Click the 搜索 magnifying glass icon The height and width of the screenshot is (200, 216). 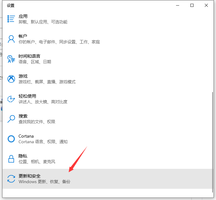pyautogui.click(x=11, y=119)
